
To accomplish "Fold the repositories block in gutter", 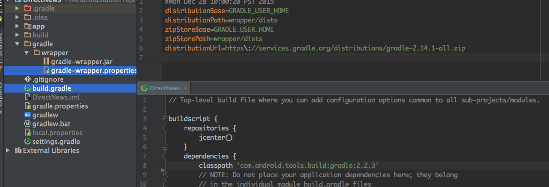I will [x=165, y=128].
